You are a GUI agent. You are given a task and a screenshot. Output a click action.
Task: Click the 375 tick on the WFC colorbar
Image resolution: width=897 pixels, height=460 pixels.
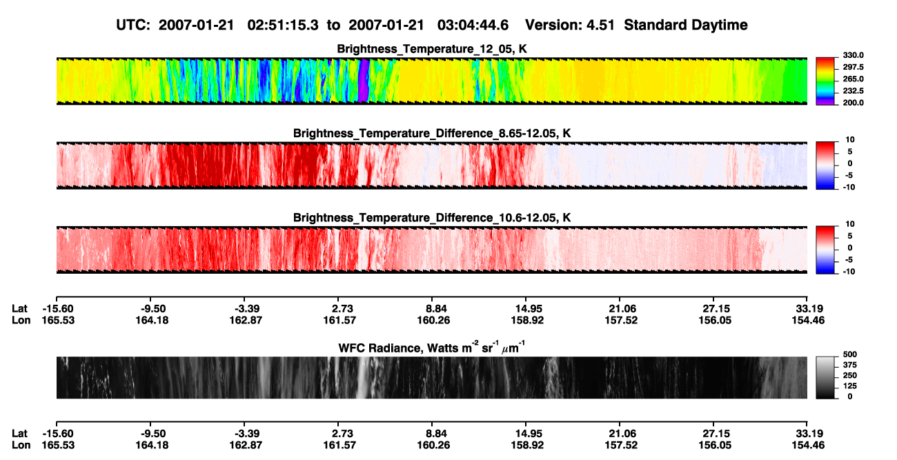pos(849,365)
